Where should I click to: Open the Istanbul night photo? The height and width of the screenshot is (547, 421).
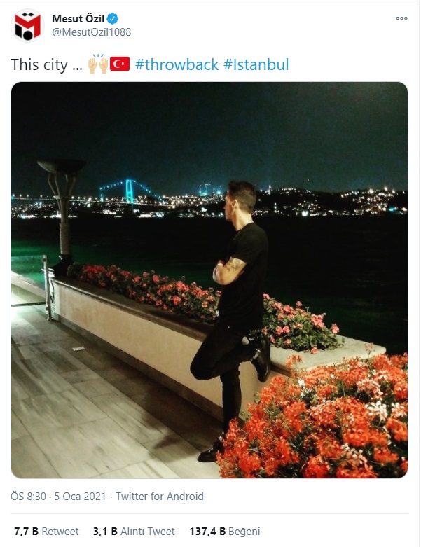point(209,279)
